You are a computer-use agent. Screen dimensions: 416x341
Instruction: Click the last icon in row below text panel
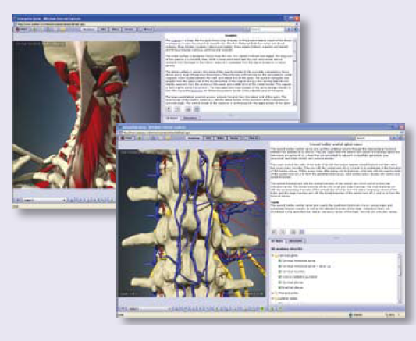(301, 232)
